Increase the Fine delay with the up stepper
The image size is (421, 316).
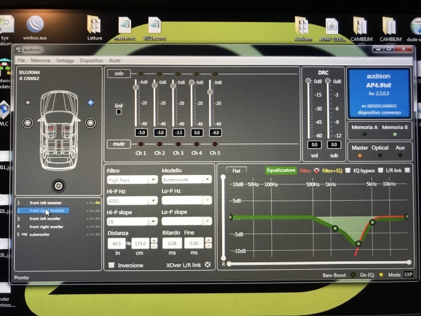(x=208, y=240)
